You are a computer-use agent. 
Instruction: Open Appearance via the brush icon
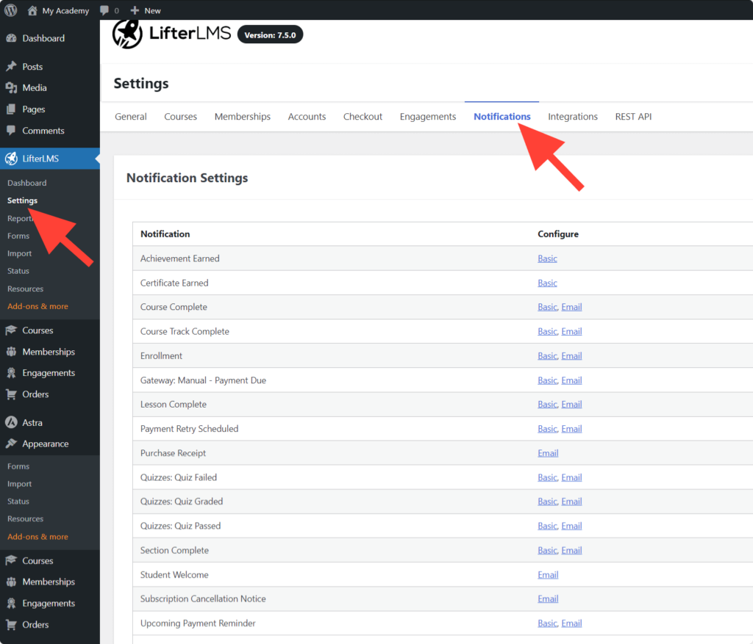pos(12,444)
